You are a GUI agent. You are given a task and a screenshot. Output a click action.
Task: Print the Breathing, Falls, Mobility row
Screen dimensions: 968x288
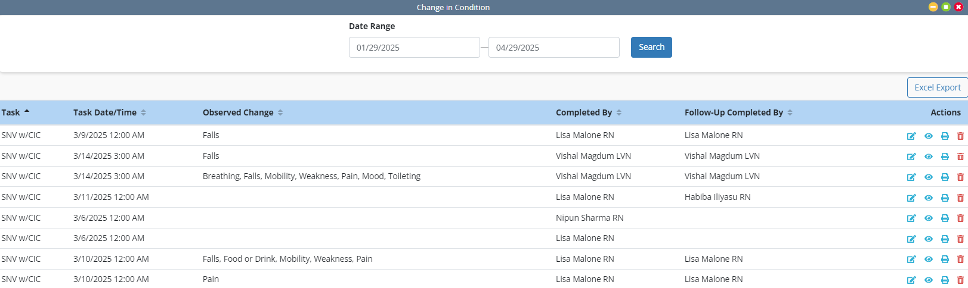pos(945,177)
